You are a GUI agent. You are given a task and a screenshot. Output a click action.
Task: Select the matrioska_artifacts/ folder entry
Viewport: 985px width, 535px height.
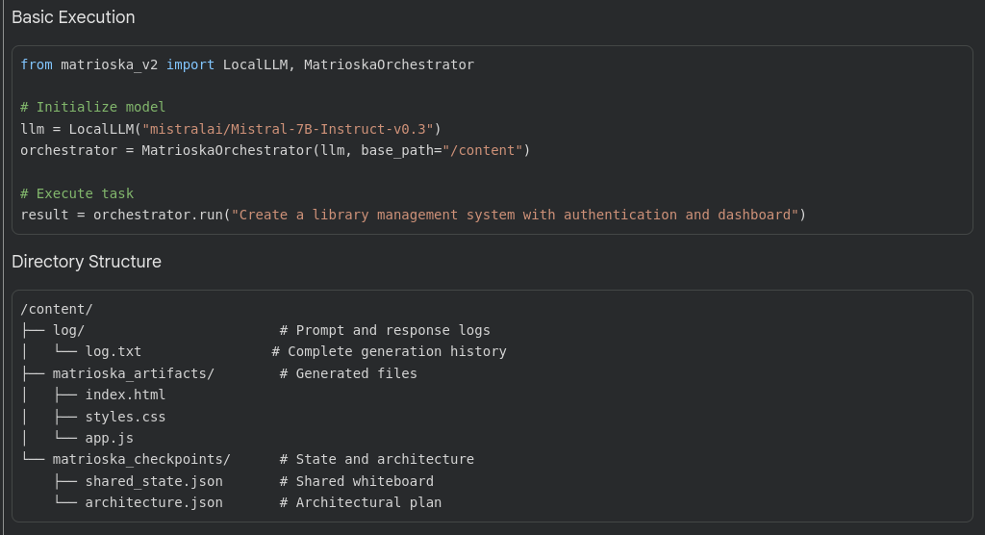133,373
